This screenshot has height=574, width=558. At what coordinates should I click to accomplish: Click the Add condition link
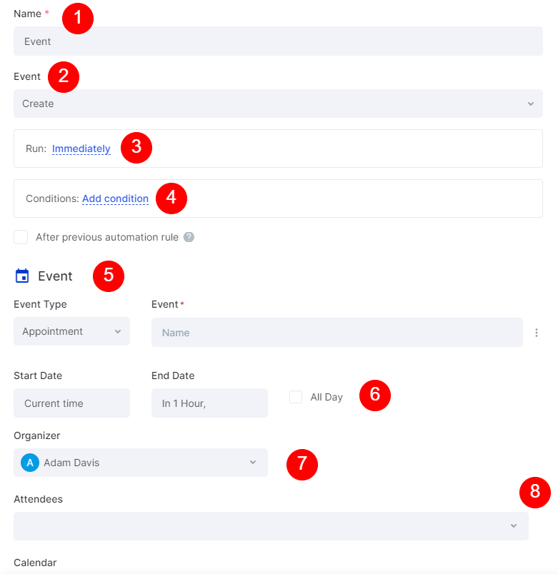tap(116, 198)
